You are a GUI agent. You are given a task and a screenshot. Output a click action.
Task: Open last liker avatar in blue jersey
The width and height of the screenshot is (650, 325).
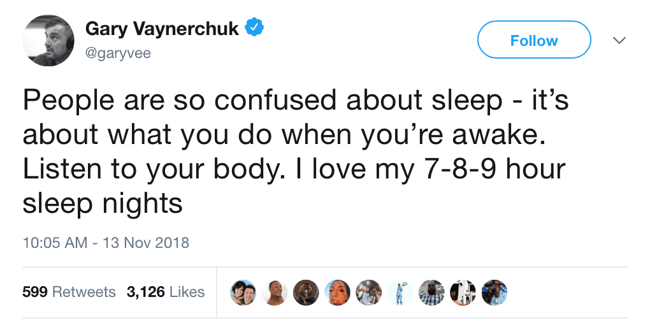click(x=494, y=292)
